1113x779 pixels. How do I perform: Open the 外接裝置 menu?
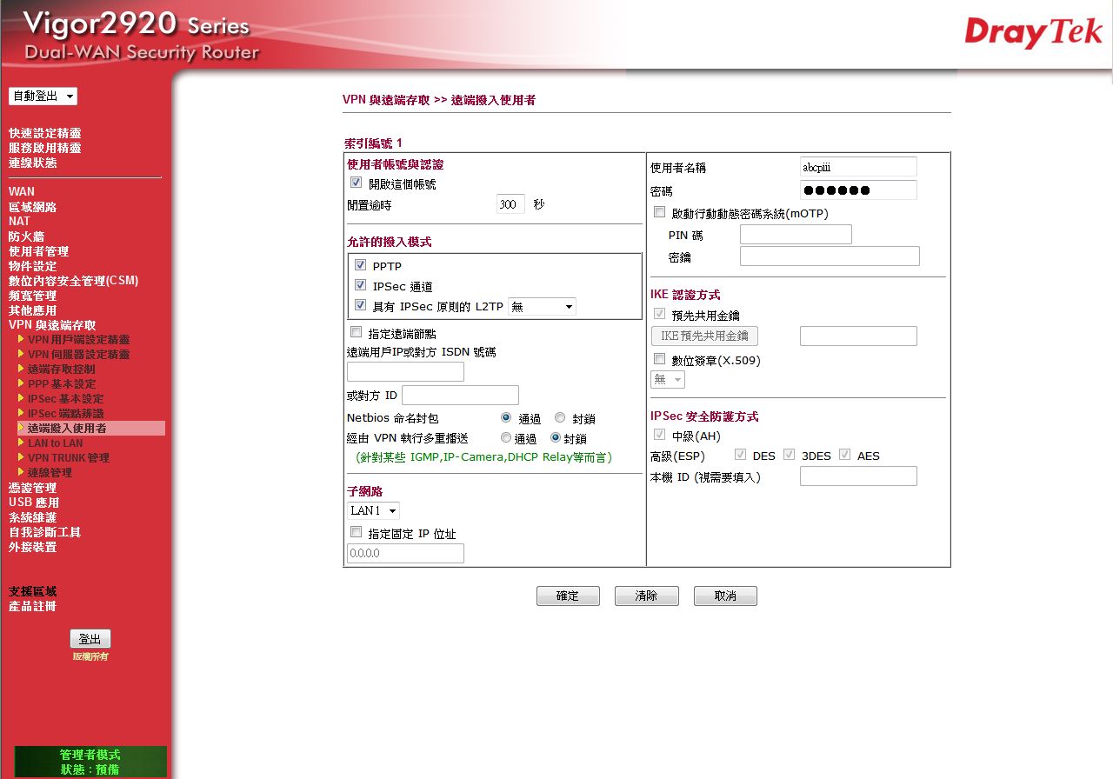(x=33, y=547)
